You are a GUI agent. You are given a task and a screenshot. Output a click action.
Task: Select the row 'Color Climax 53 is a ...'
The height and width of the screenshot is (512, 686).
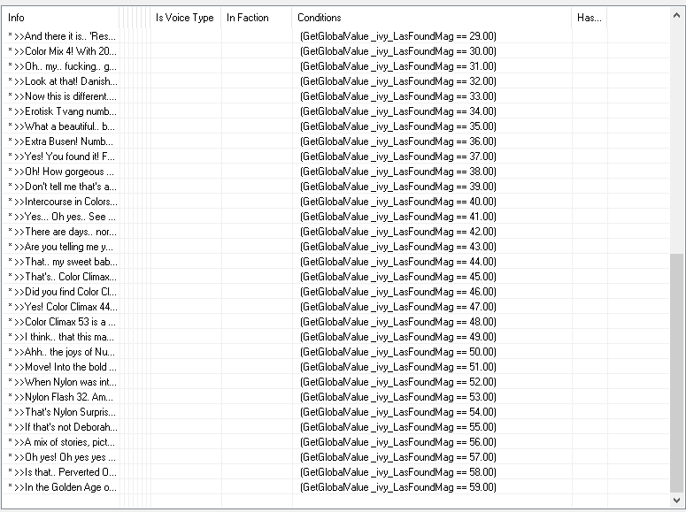[335, 322]
